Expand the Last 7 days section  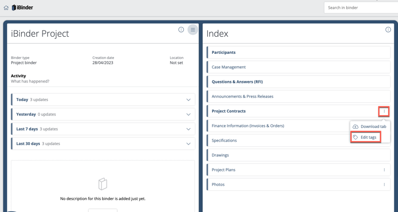189,129
